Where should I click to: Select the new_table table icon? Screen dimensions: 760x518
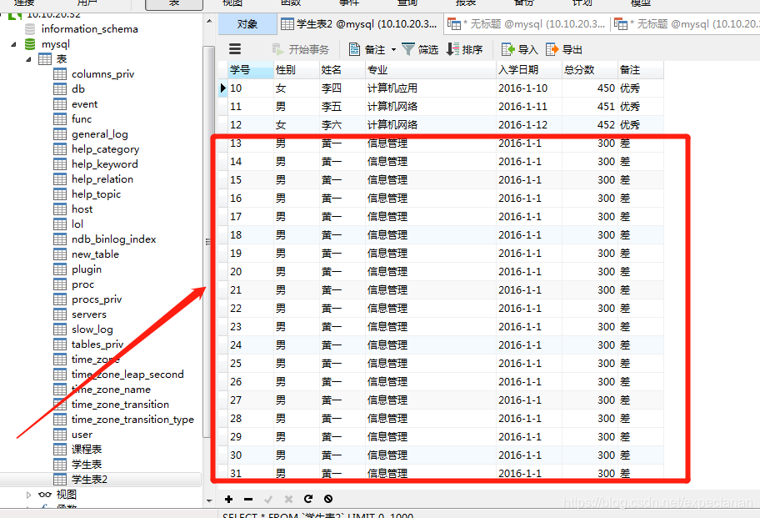click(60, 254)
